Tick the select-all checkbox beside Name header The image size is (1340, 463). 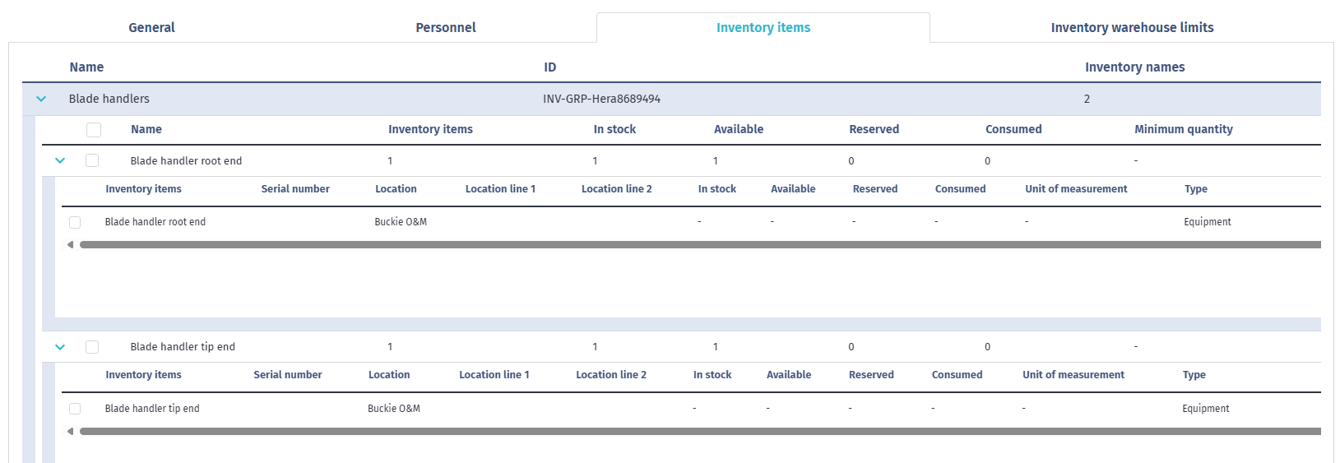(94, 130)
